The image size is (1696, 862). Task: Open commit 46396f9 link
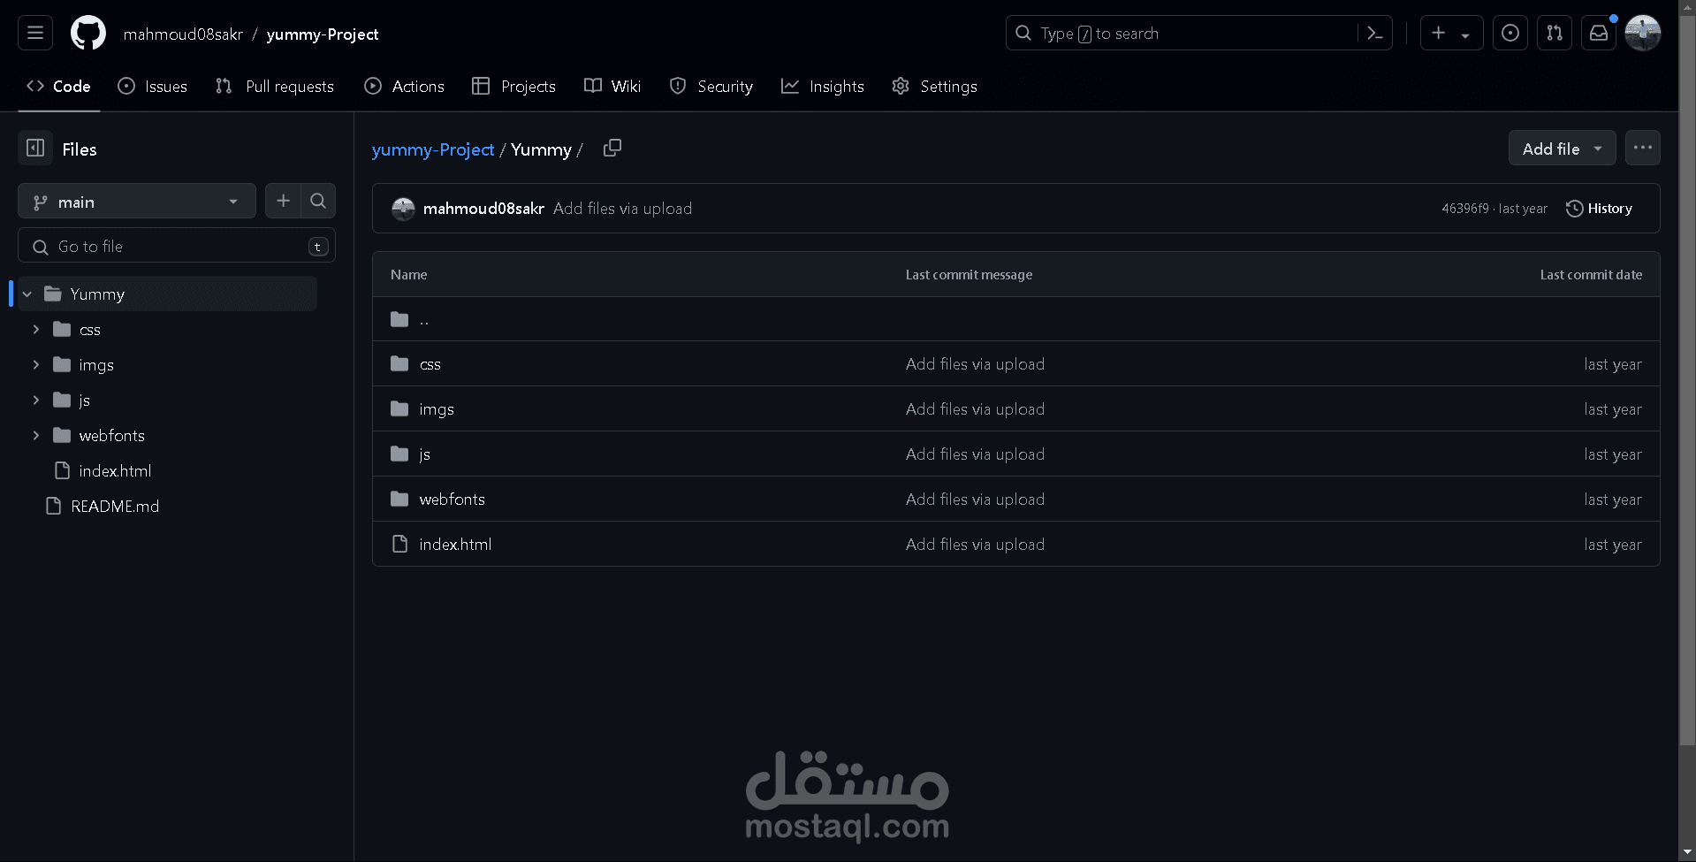pos(1465,209)
